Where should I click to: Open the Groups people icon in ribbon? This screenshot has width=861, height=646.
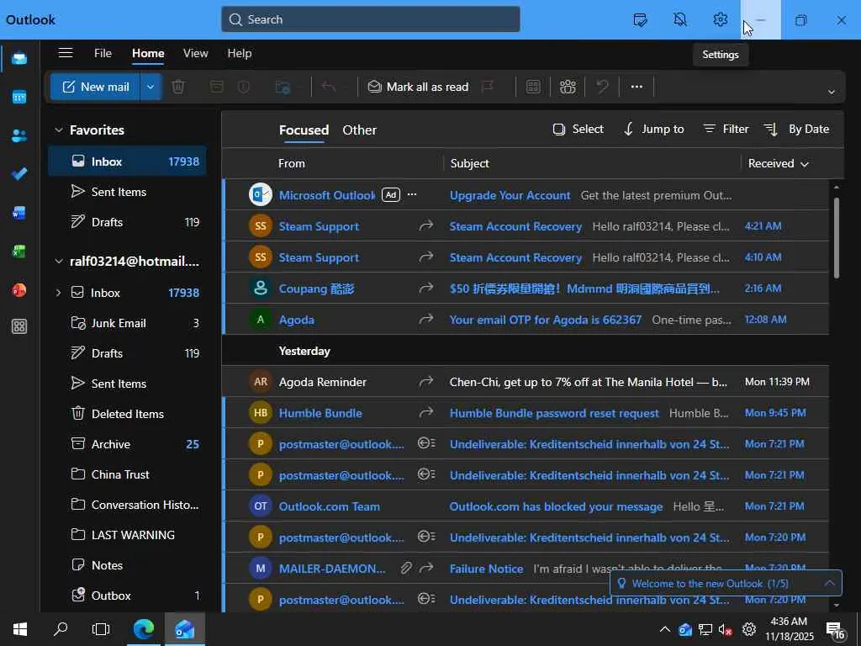pos(568,87)
